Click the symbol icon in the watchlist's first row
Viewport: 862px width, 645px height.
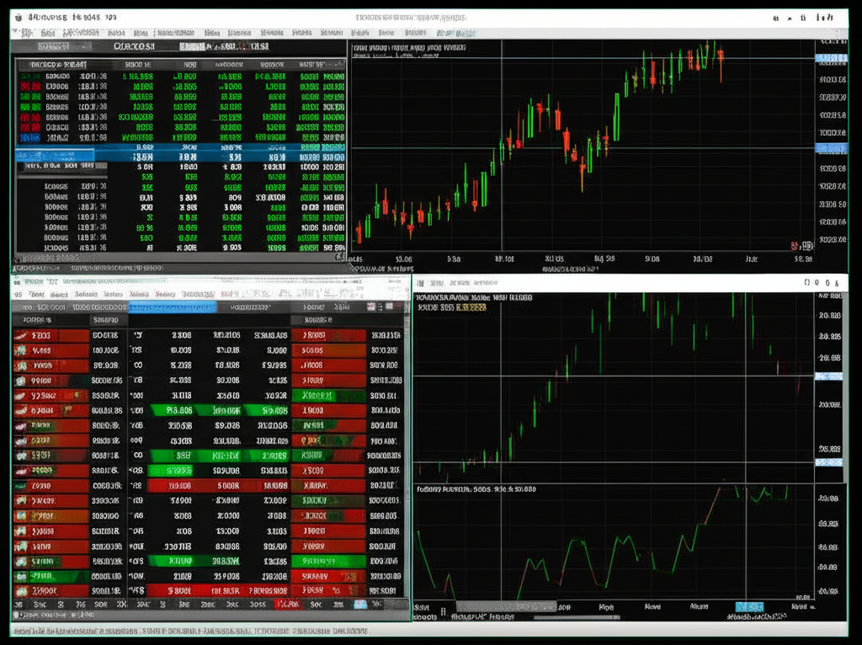click(x=21, y=335)
